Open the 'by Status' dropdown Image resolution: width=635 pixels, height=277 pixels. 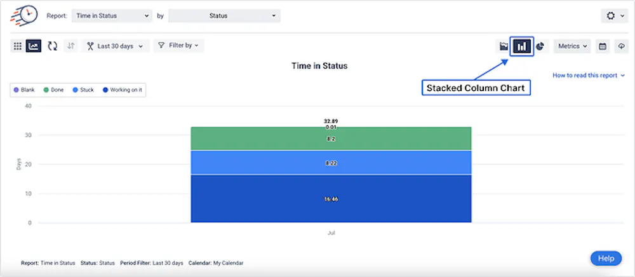224,15
